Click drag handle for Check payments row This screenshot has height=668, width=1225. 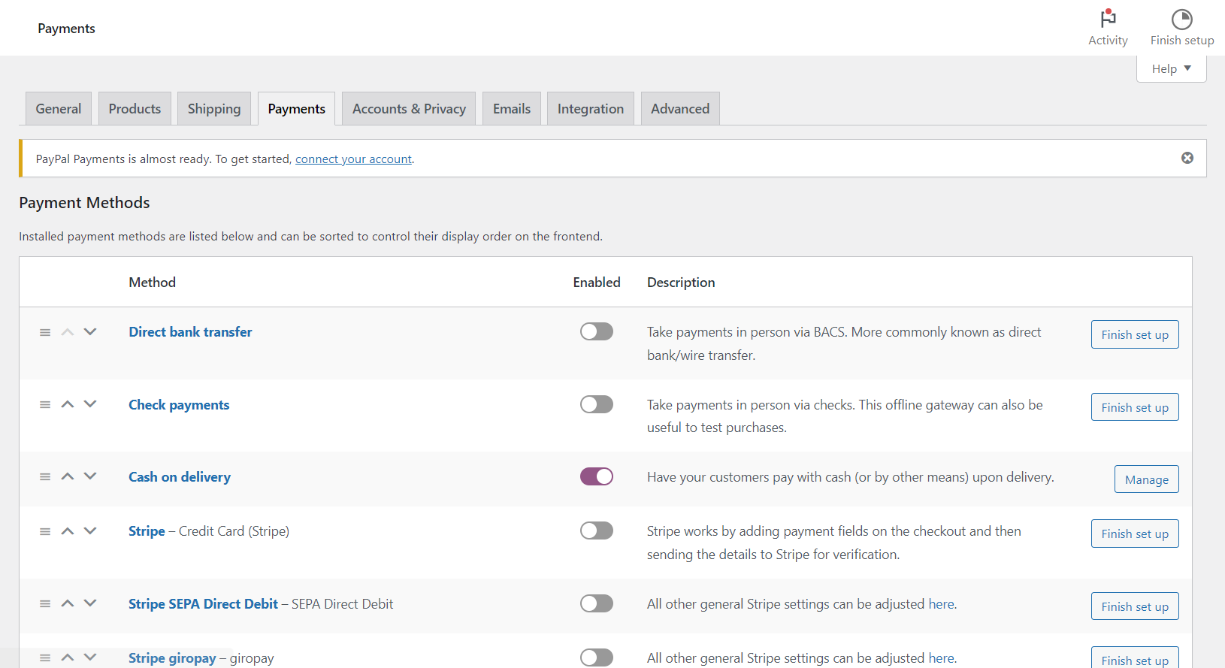(45, 405)
